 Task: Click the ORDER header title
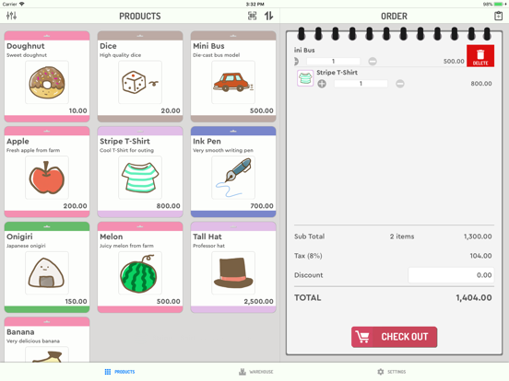(394, 16)
